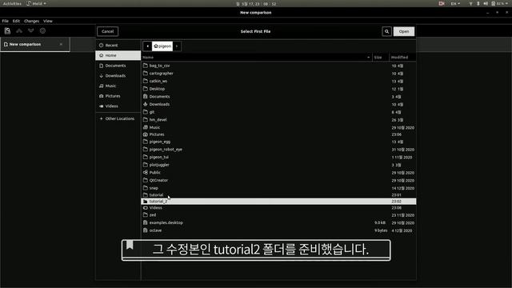Viewport: 512px width, 288px height.
Task: Open Other Locations in the sidebar
Action: [x=118, y=118]
